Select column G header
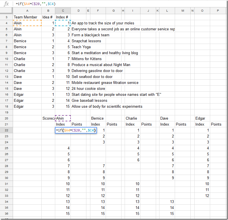The width and height of the screenshot is (228, 220). coord(114,10)
